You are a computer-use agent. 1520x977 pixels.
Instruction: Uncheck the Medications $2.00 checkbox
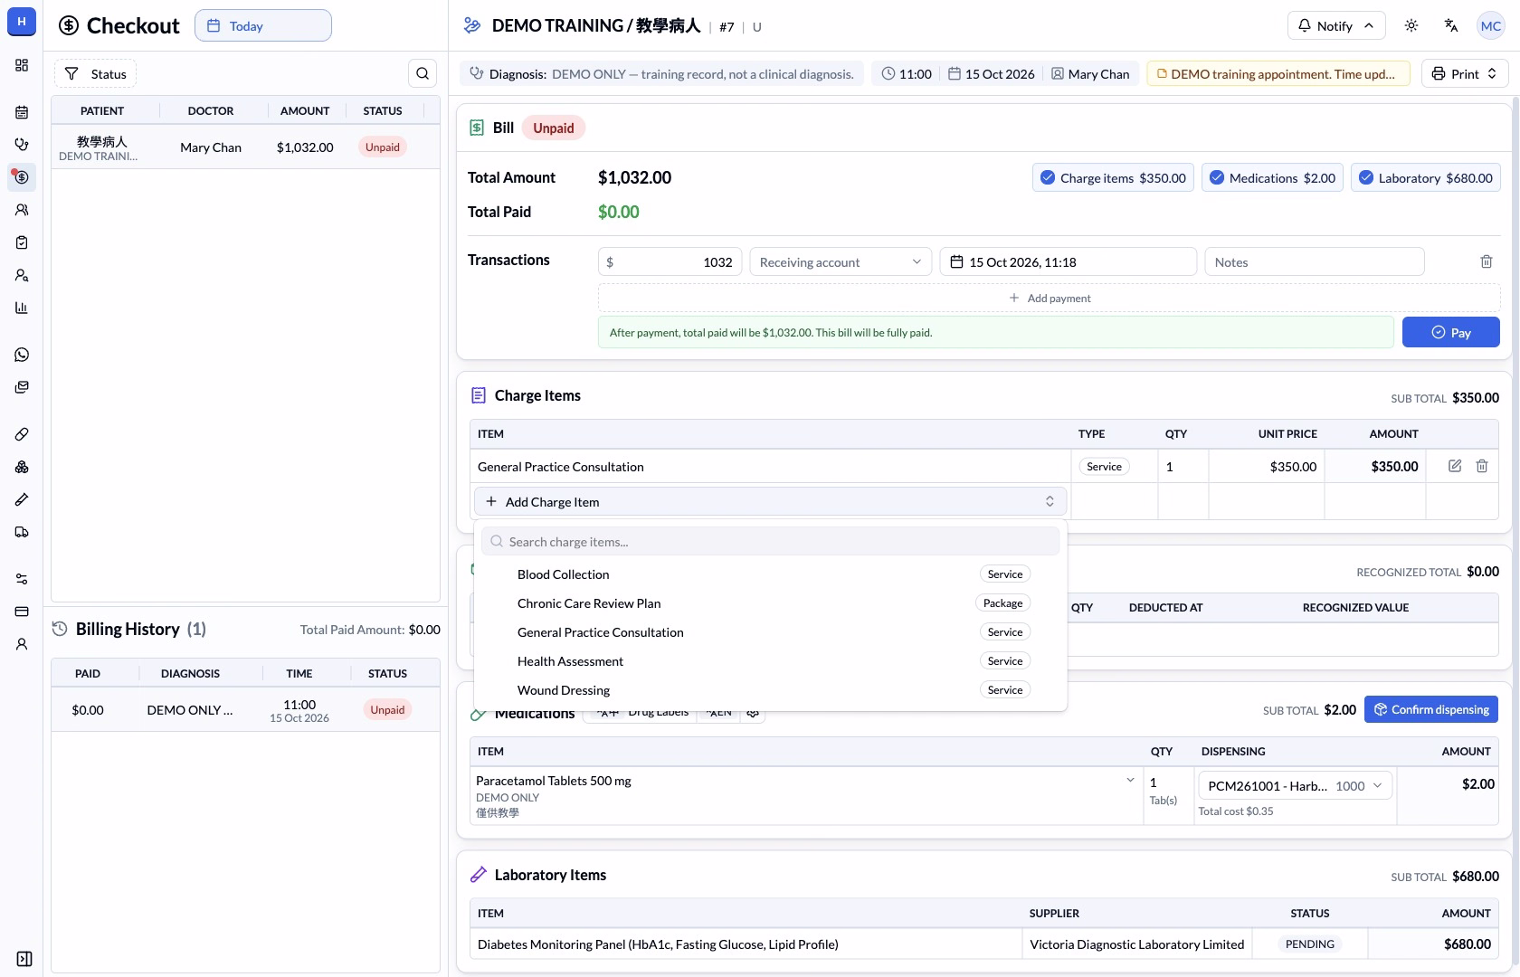[1217, 177]
